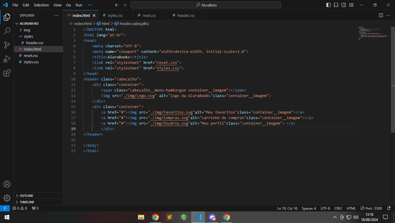Open Windows Start menu

tap(7, 217)
